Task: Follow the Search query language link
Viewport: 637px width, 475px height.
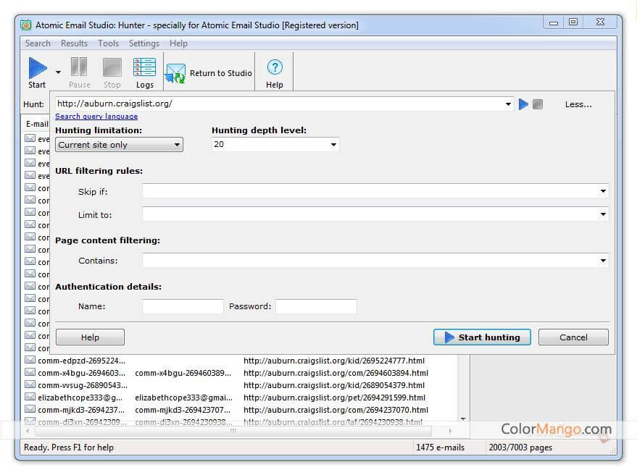Action: point(96,117)
